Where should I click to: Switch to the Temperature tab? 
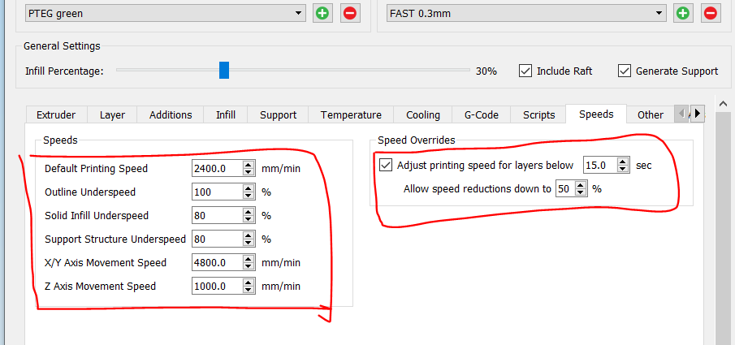(x=351, y=115)
